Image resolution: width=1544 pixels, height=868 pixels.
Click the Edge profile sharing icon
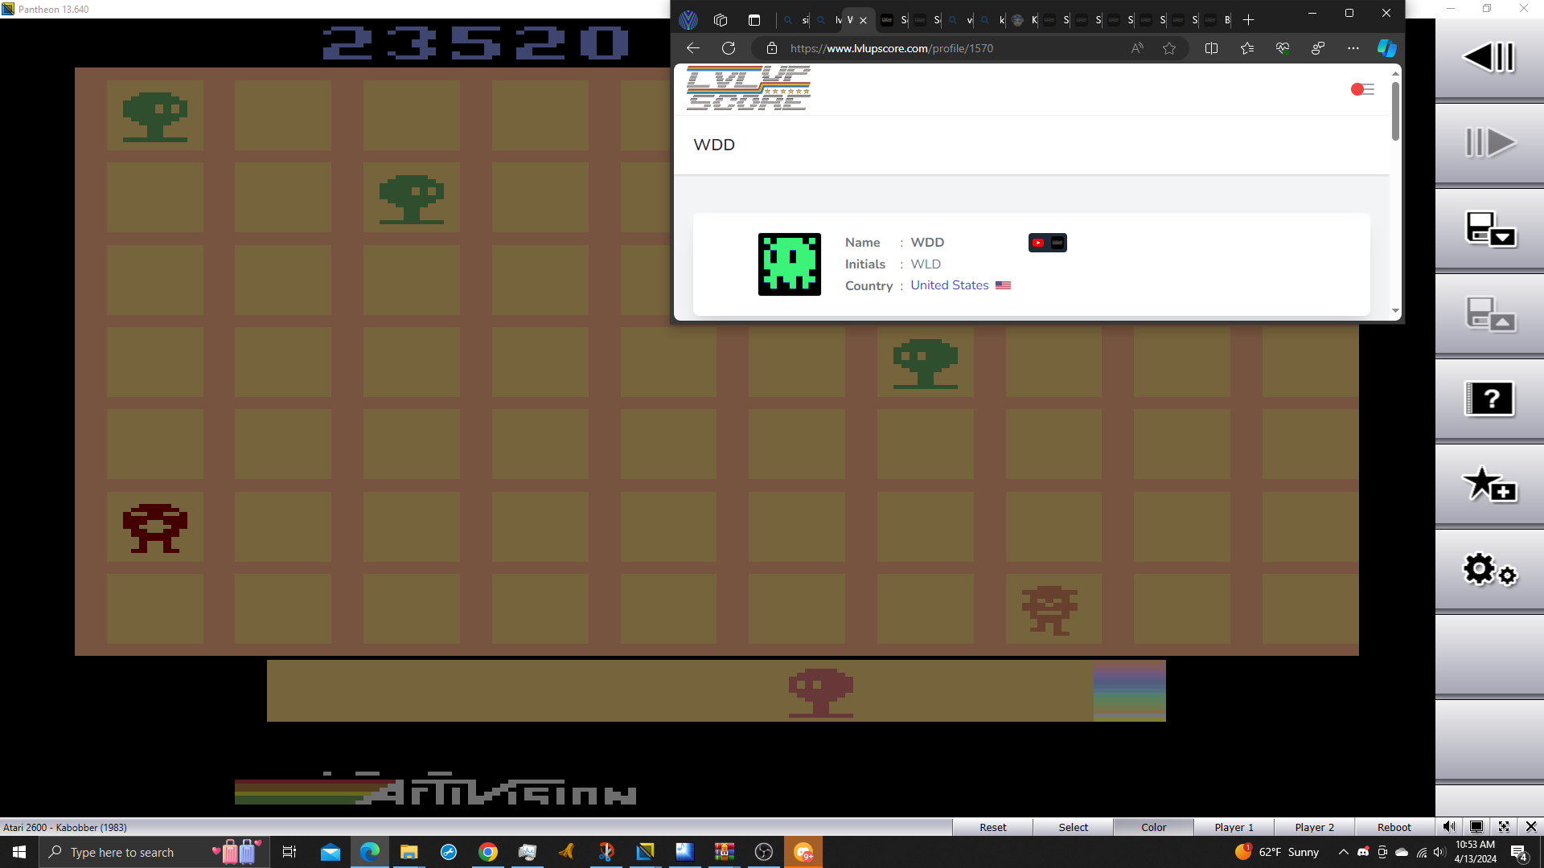pyautogui.click(x=1318, y=48)
